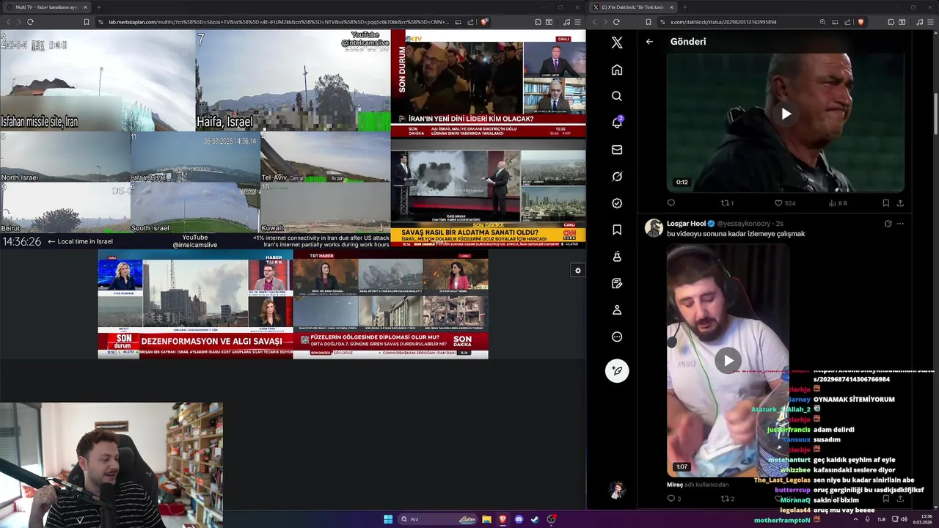
Task: Open X Home from the sidebar
Action: 617,70
